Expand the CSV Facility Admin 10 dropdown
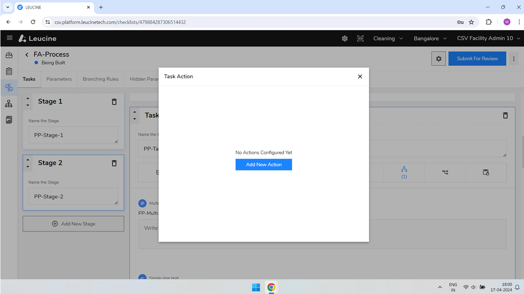Screen dimensions: 524x294 488,38
